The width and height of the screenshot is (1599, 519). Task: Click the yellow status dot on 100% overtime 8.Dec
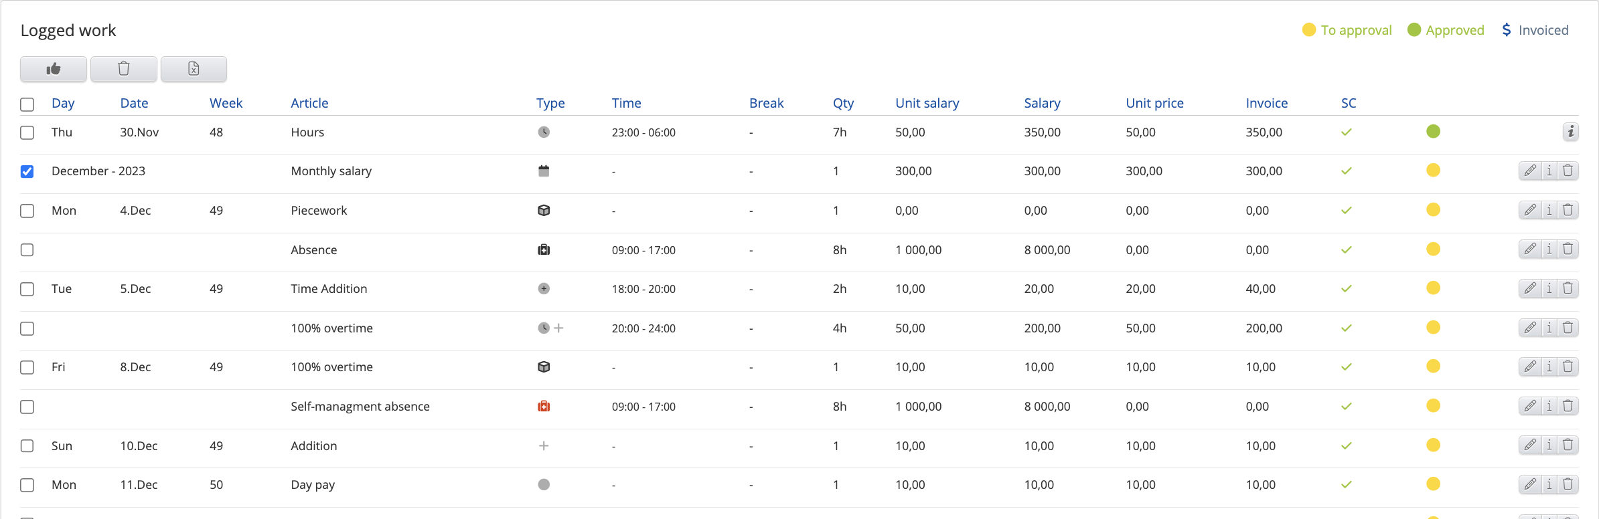[1433, 367]
